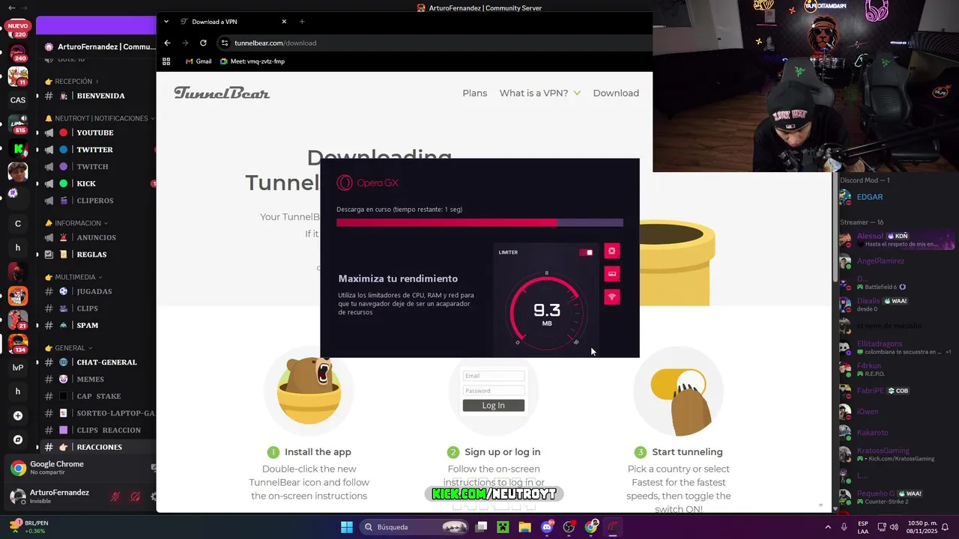959x539 pixels.
Task: Click the bear in barrel illustration
Action: [x=309, y=389]
